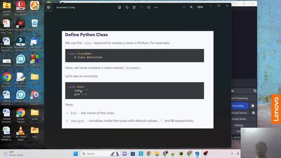
Task: Open Virtual Camera settings gear in OBS
Action: (253, 113)
